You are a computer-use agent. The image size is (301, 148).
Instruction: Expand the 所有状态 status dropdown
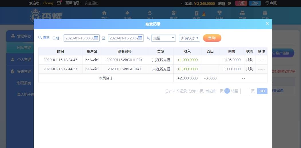coord(190,38)
